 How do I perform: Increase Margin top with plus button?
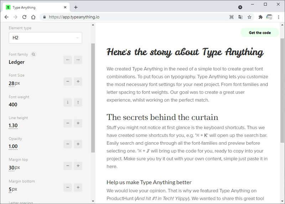[x=78, y=166]
